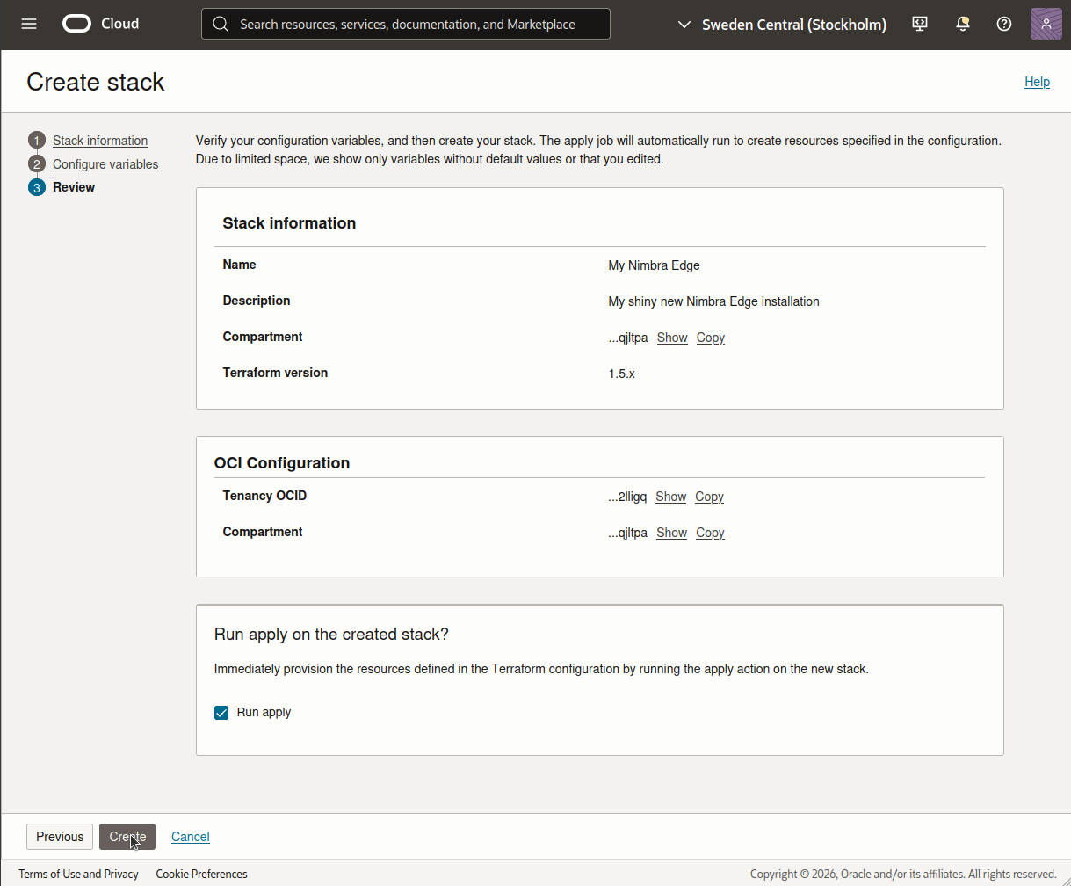Expand the Sweden Central region dropdown
1071x886 pixels.
(782, 25)
